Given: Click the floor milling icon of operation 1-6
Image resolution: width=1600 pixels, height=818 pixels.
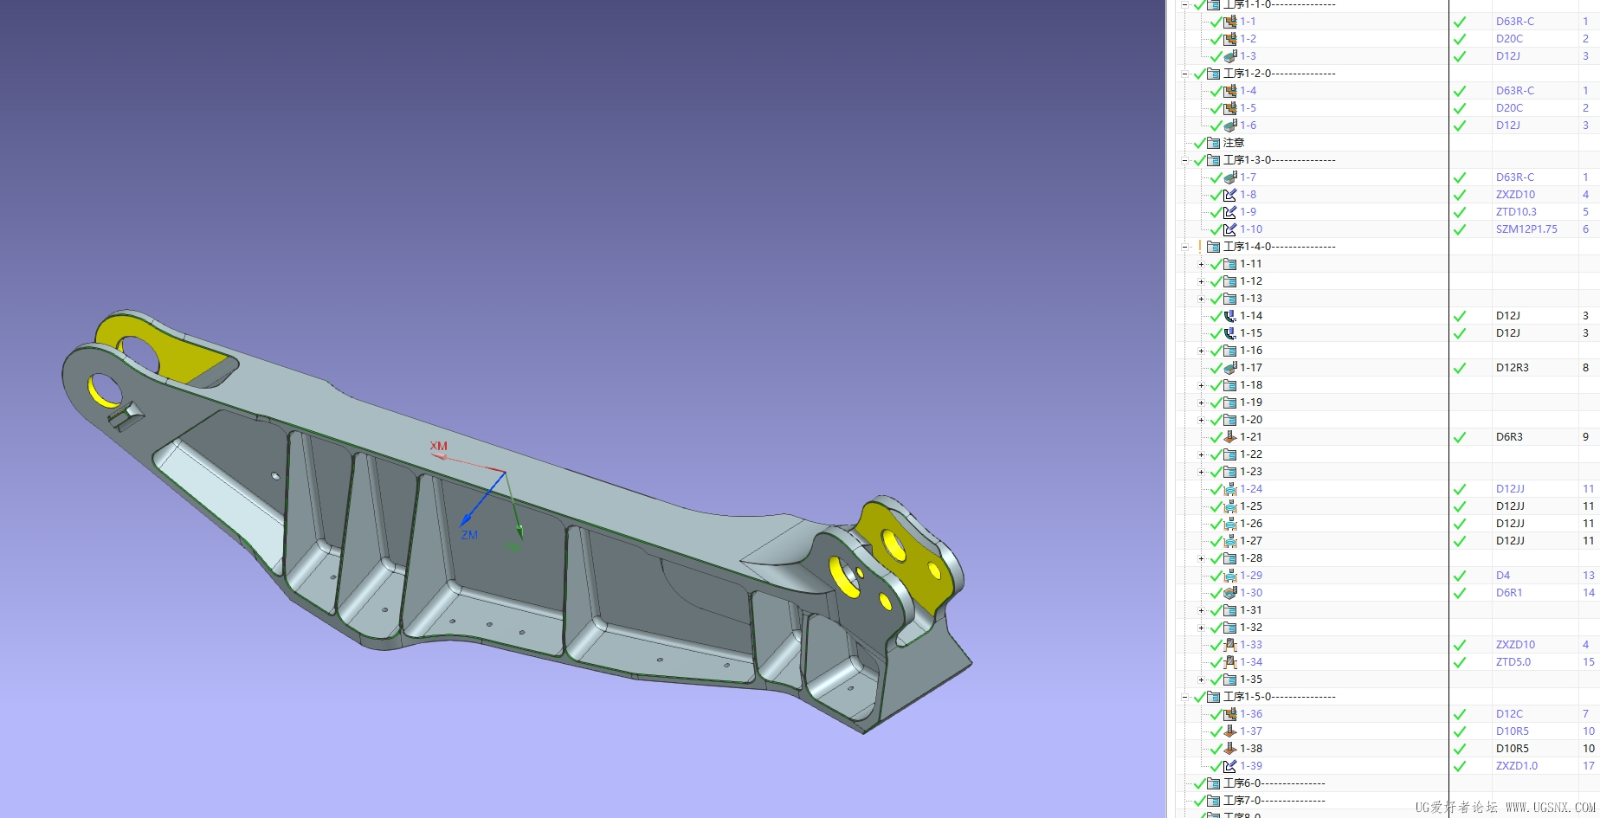Looking at the screenshot, I should pos(1229,126).
